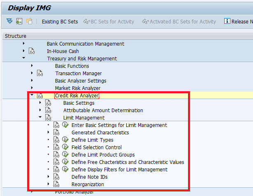The height and width of the screenshot is (196, 253).
Task: Open documentation icon for Transaction Manager
Action: coord(40,74)
